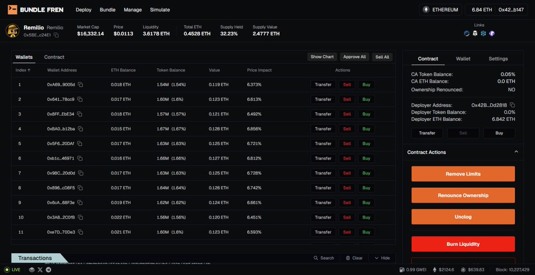Click the green LIVE status indicator
The height and width of the screenshot is (275, 535).
click(x=12, y=270)
